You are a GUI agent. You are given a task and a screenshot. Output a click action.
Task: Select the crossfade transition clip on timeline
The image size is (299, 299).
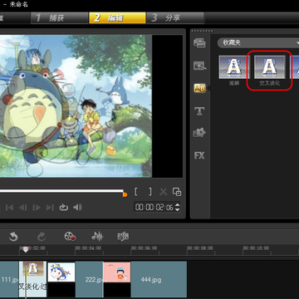pyautogui.click(x=32, y=279)
